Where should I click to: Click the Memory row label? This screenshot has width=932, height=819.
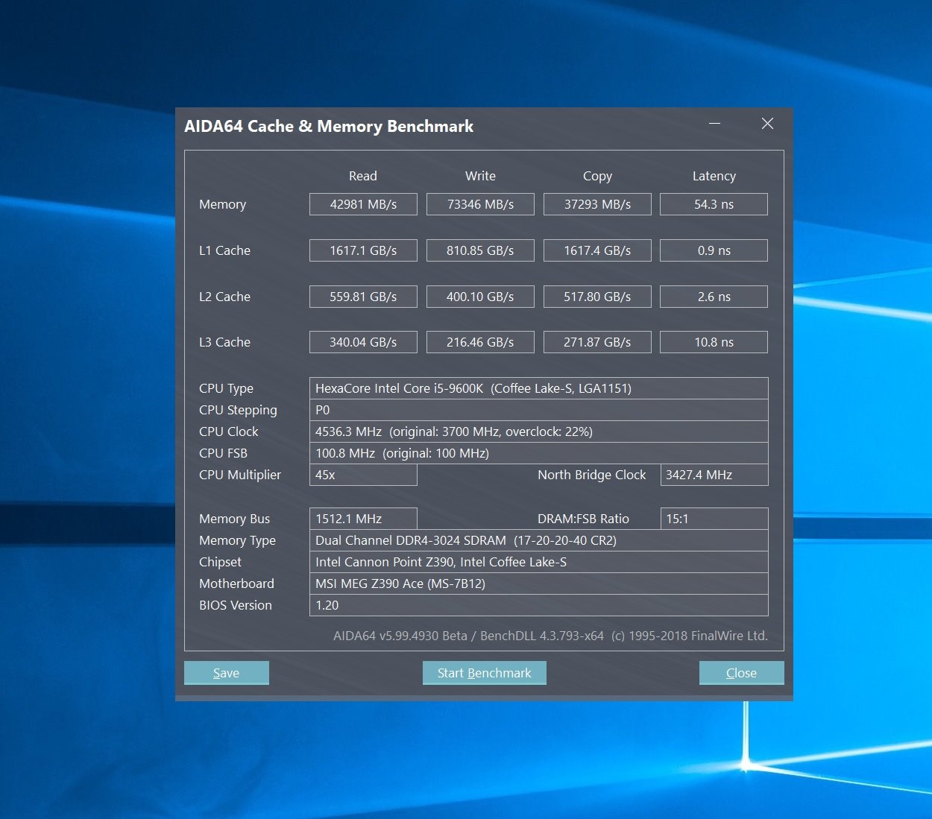(x=222, y=204)
